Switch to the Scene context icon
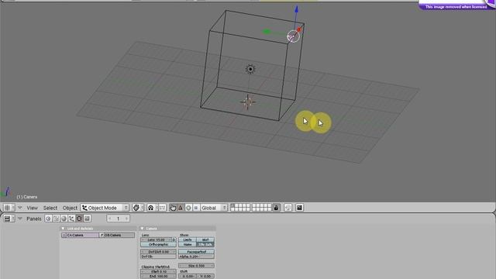The width and height of the screenshot is (496, 279). pyautogui.click(x=87, y=219)
